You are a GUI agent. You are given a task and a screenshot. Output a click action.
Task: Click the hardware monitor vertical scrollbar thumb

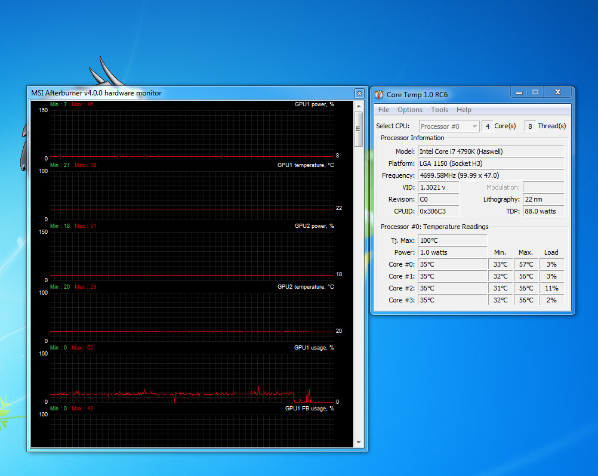[x=359, y=128]
